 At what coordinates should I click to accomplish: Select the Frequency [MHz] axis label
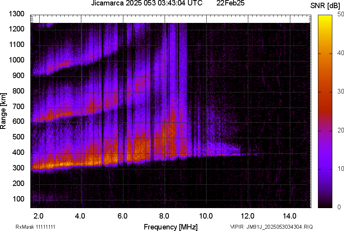click(x=170, y=227)
